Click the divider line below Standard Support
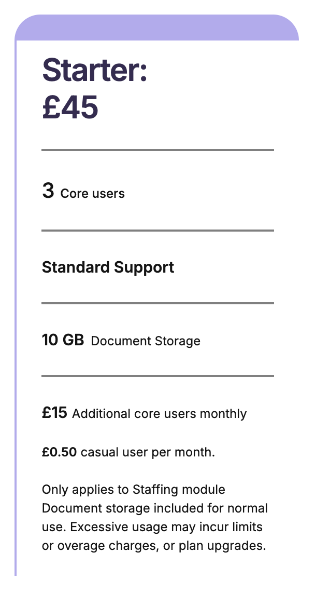 [157, 303]
